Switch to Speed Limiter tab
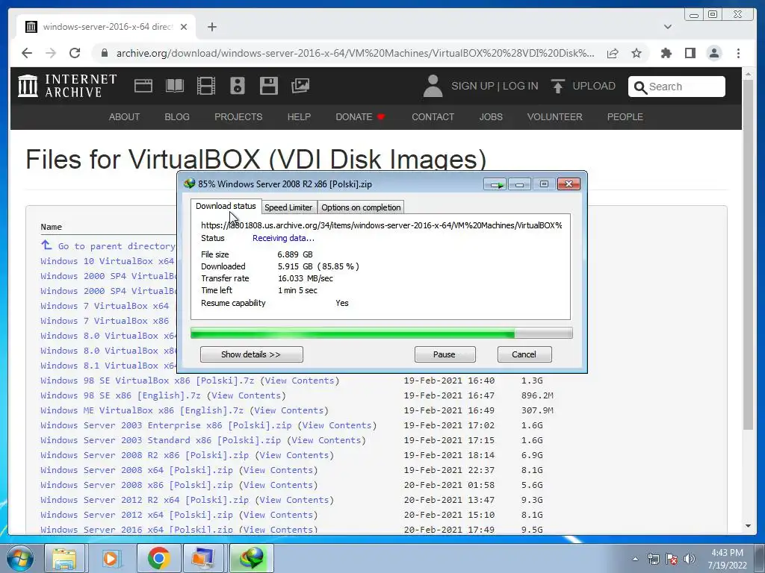Viewport: 765px width, 573px height. [x=288, y=207]
